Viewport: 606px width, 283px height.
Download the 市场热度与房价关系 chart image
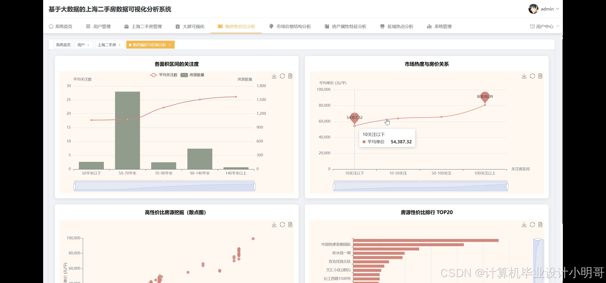(x=524, y=76)
